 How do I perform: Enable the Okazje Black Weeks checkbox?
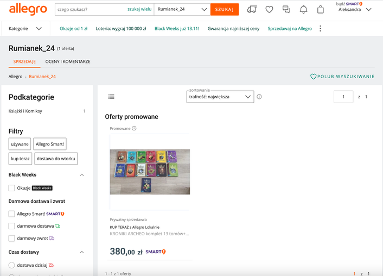point(11,188)
